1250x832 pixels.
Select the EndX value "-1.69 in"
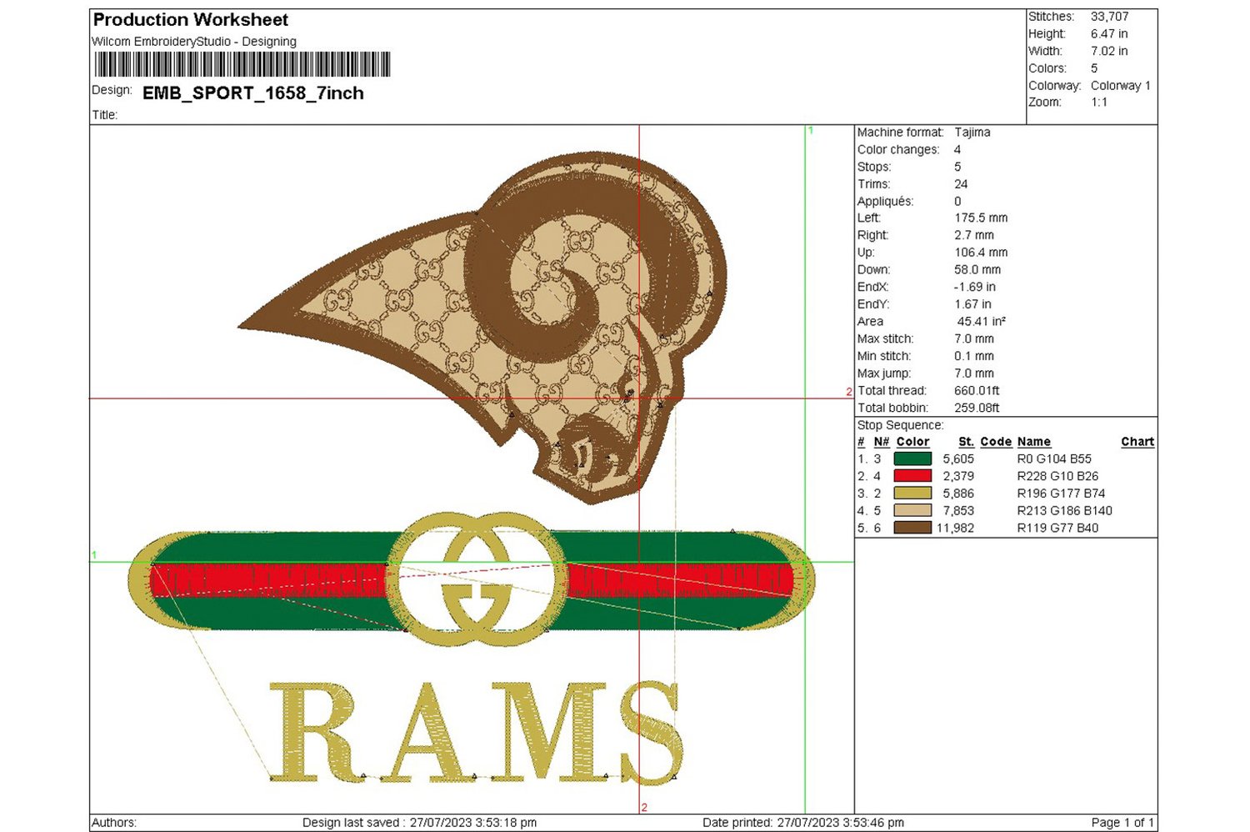click(x=975, y=288)
